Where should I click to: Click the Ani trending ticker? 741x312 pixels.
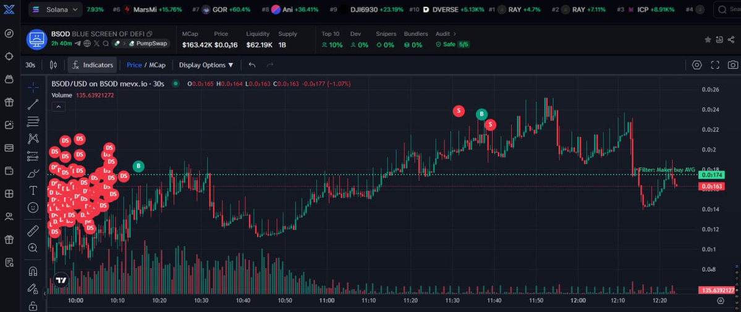coord(290,9)
